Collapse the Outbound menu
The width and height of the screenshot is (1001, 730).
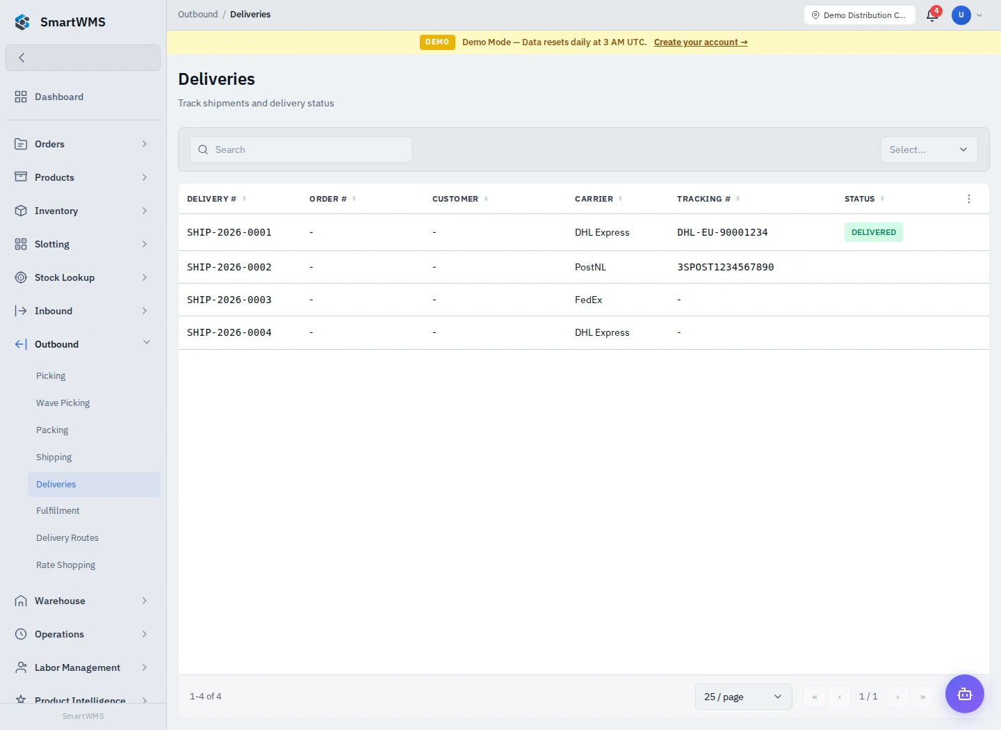coord(83,344)
